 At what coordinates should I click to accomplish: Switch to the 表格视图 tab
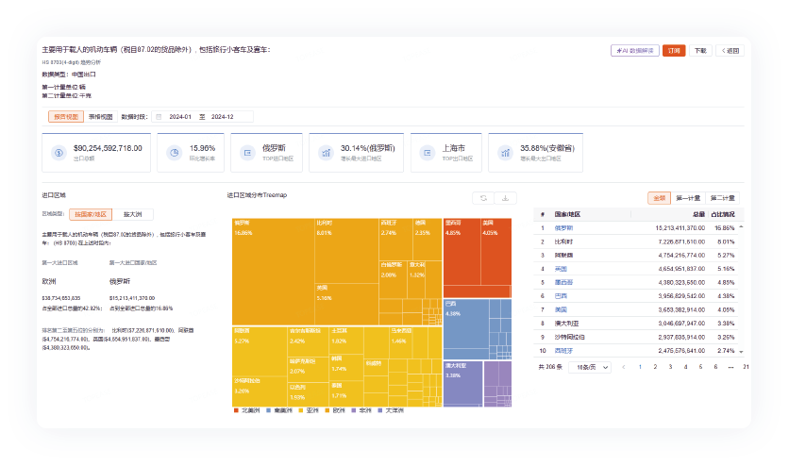pyautogui.click(x=100, y=117)
